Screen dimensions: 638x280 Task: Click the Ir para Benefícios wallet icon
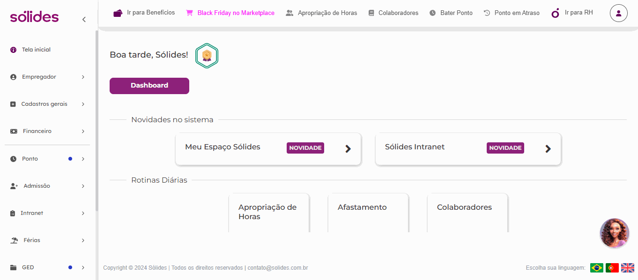(118, 13)
